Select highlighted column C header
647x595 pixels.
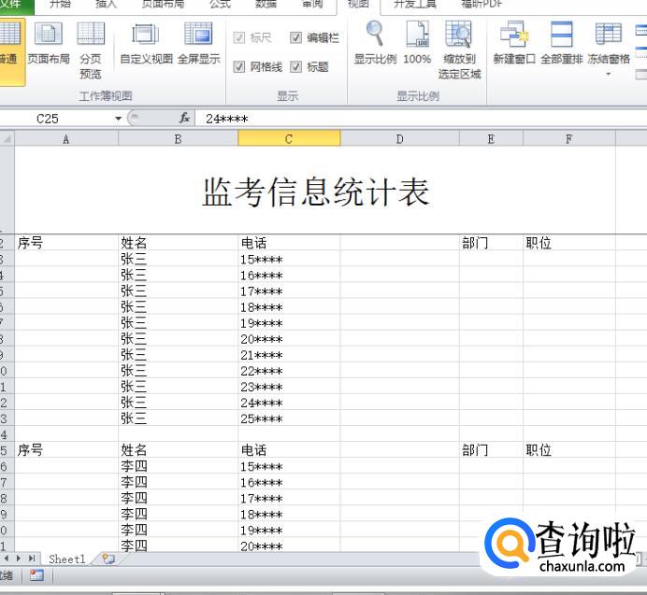(x=289, y=139)
